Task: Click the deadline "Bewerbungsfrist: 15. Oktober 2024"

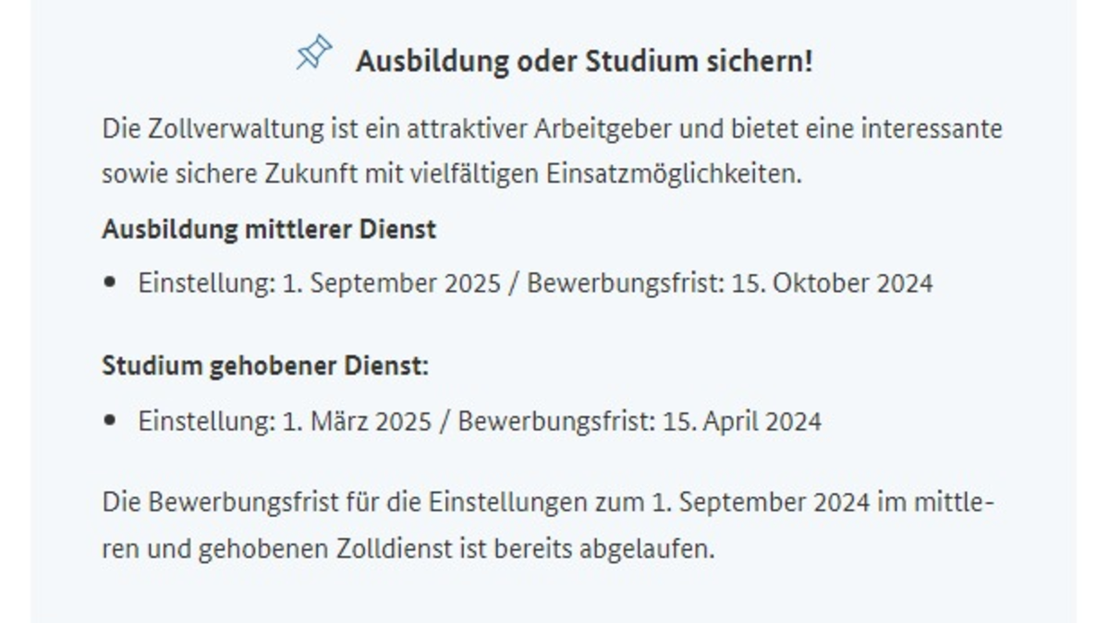Action: [730, 282]
